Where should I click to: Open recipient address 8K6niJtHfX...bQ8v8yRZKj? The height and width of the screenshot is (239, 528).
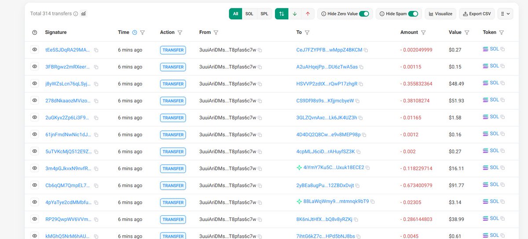coord(325,219)
